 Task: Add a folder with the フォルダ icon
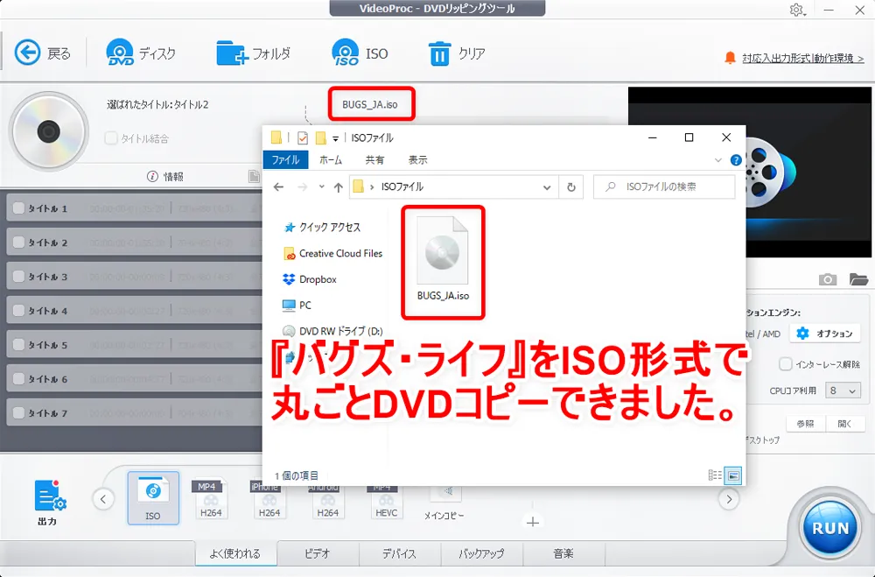click(232, 53)
